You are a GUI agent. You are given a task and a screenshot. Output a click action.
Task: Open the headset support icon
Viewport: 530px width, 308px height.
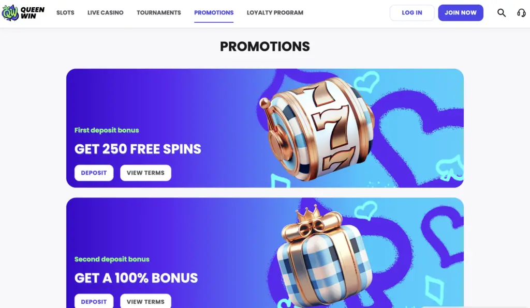click(x=521, y=13)
